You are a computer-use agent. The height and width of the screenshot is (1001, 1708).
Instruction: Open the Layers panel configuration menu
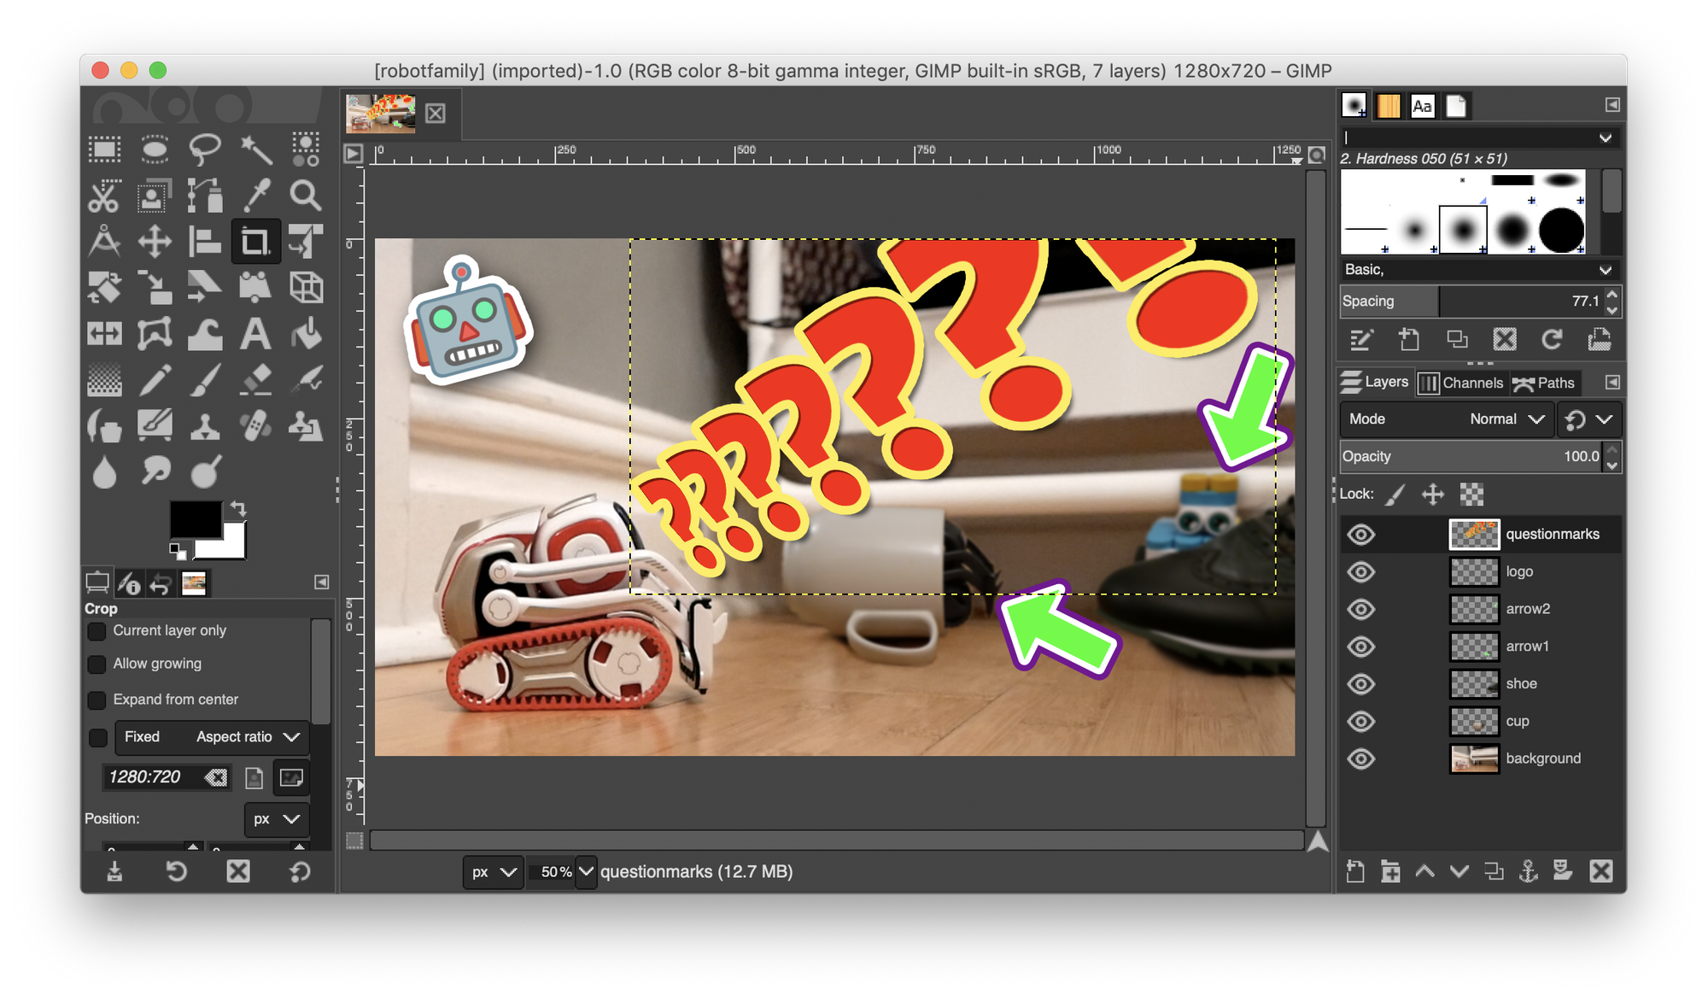tap(1612, 383)
